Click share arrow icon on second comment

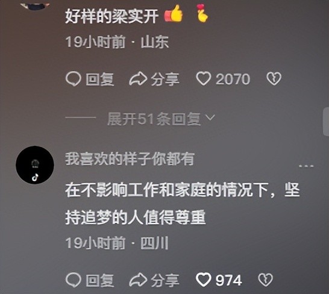[x=138, y=280]
